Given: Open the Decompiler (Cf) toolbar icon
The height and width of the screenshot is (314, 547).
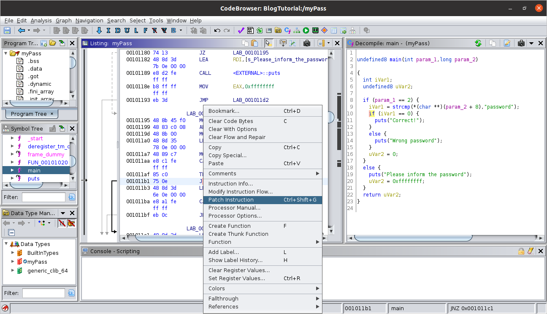Looking at the screenshot, I should (x=287, y=30).
